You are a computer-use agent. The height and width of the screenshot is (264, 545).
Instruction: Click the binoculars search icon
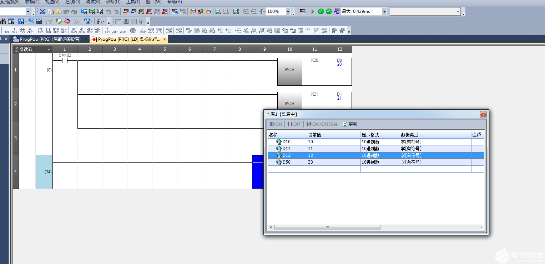coord(3,21)
